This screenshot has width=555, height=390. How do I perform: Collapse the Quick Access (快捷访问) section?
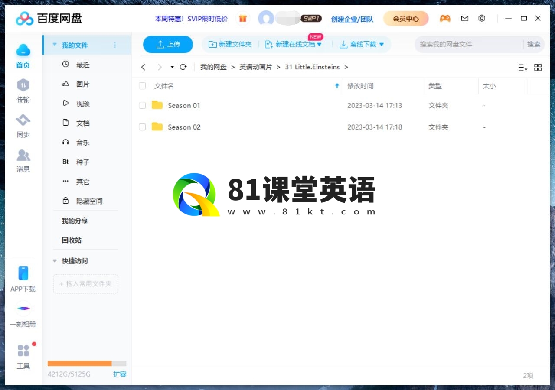click(55, 261)
